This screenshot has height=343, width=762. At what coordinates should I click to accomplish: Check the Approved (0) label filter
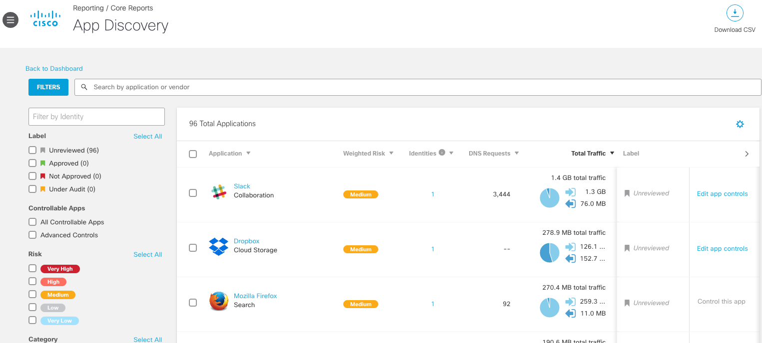(32, 163)
